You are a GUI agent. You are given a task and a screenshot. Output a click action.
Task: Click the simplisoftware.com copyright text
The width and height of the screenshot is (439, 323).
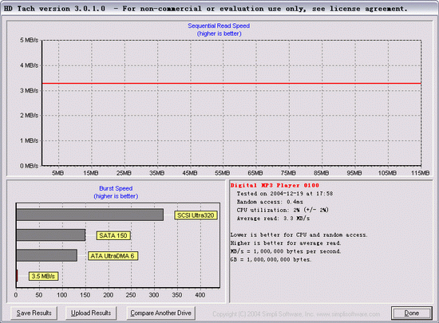pyautogui.click(x=296, y=314)
